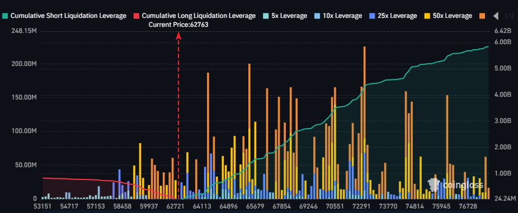Screen dimensions: 518x213
Task: Click x-axis price label 69246
Action: tap(309, 207)
